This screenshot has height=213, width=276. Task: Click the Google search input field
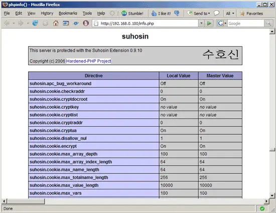pos(246,23)
